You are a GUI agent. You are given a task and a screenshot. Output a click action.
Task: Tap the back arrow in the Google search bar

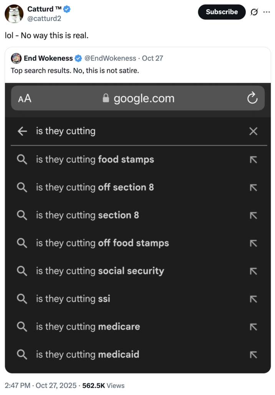coord(22,131)
